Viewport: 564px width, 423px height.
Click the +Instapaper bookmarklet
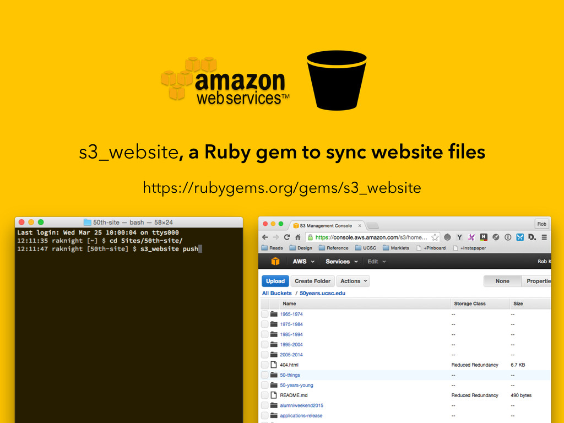(x=470, y=248)
